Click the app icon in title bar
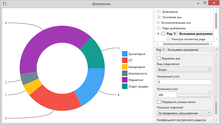Image resolution: width=221 pixels, height=125 pixels. pos(4,4)
